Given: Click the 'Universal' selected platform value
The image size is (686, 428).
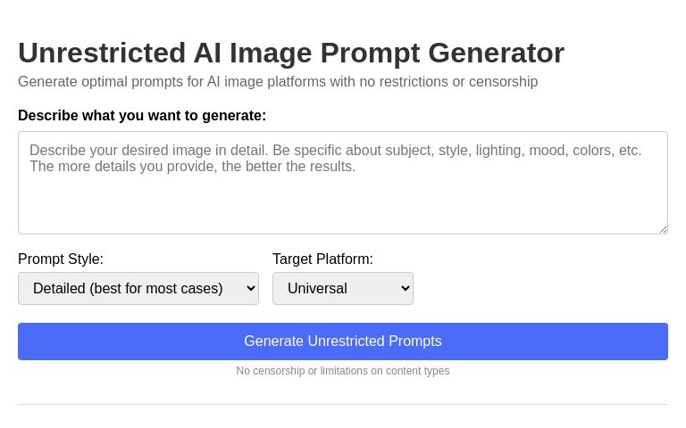Looking at the screenshot, I should (x=317, y=289).
